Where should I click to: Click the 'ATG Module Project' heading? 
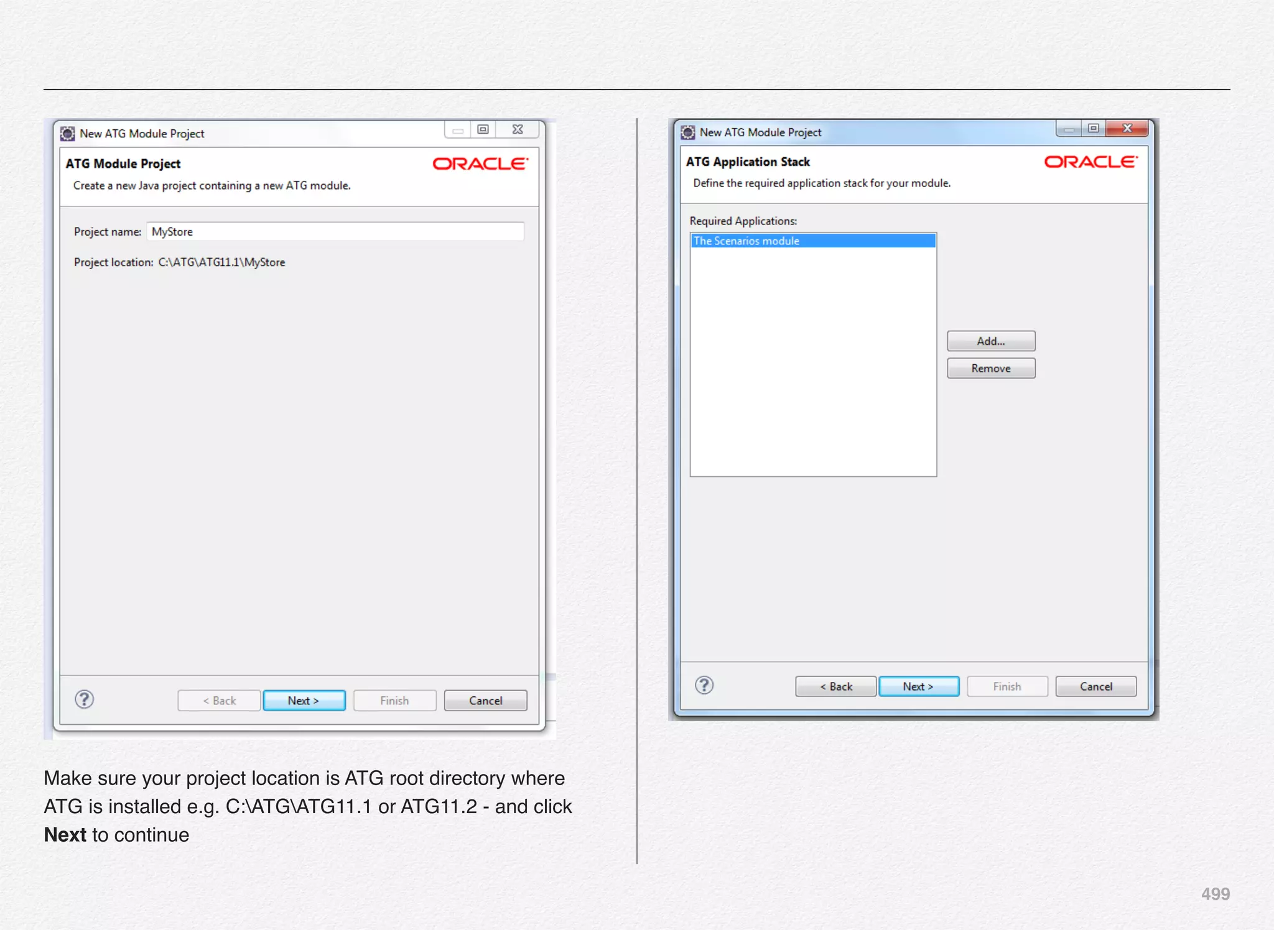coord(123,163)
